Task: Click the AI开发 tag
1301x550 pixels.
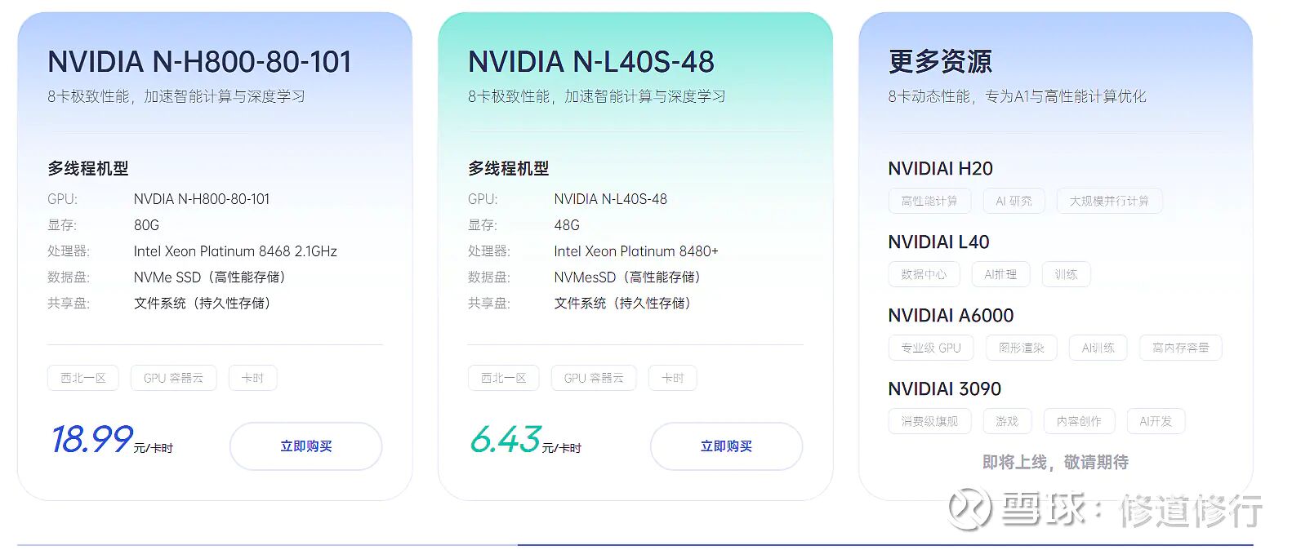Action: [x=1155, y=421]
